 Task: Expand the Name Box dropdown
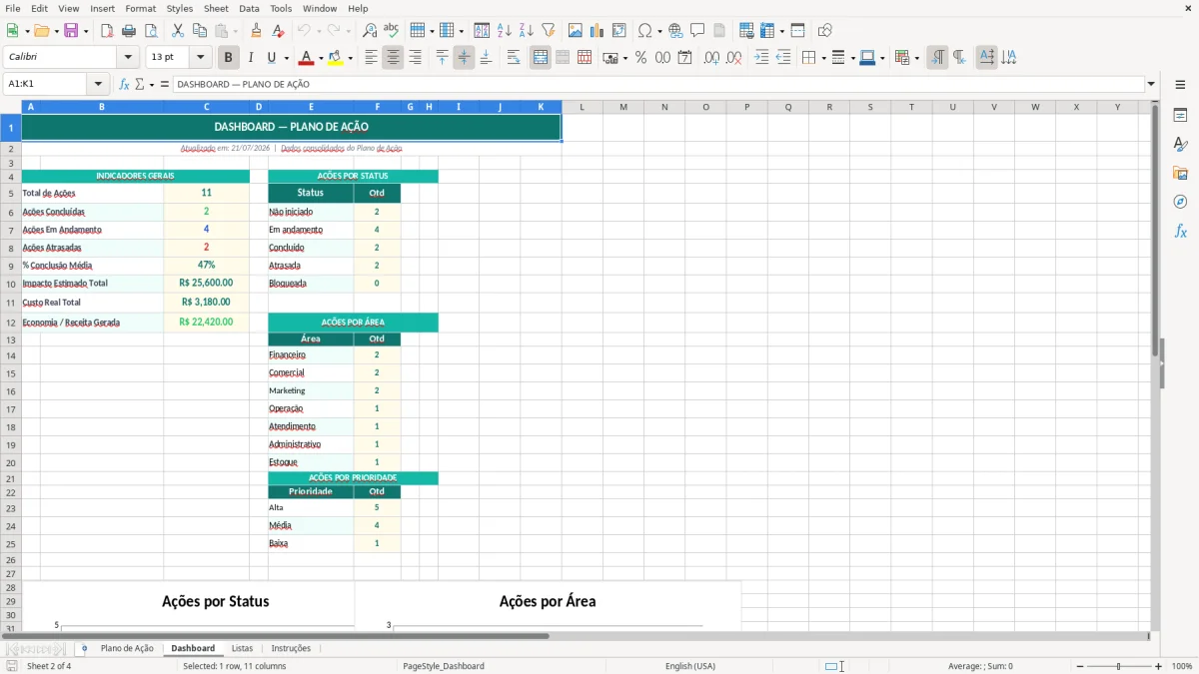(x=98, y=85)
